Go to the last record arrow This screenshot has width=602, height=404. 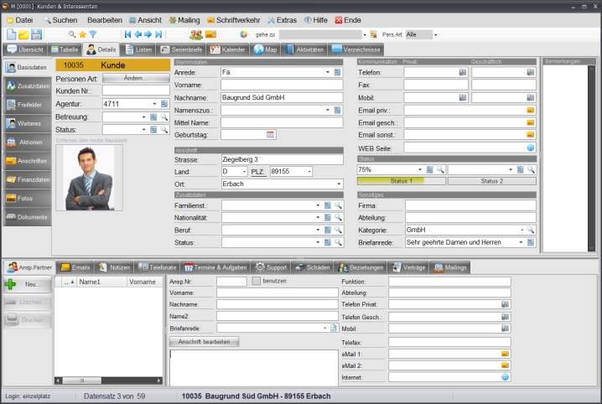pyautogui.click(x=158, y=34)
